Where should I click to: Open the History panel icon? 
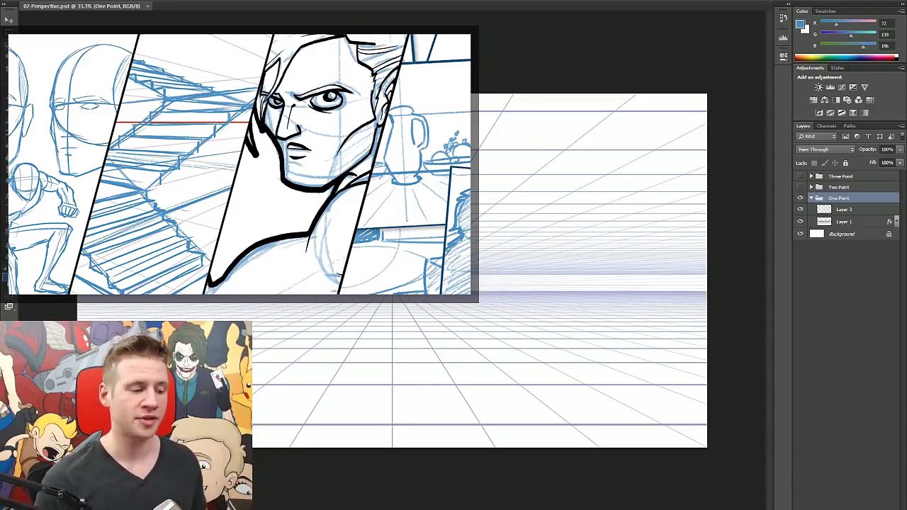pyautogui.click(x=783, y=18)
